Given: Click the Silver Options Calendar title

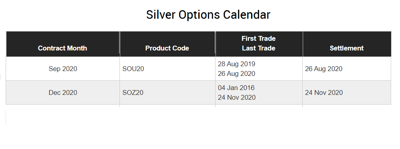Looking at the screenshot, I should (x=208, y=15).
